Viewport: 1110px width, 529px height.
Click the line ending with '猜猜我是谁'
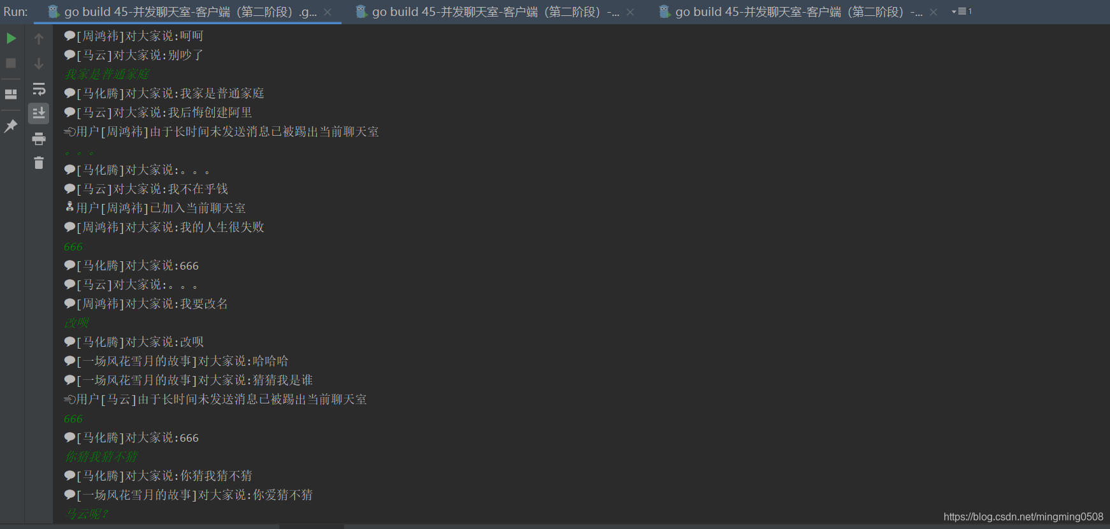coord(189,380)
